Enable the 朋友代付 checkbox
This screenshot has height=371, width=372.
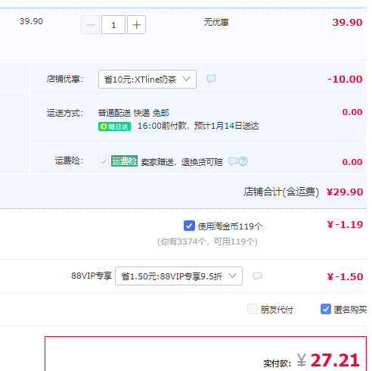point(253,309)
